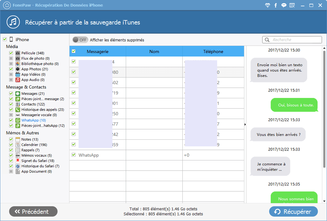Click the Messagerie vocale icon

(x=18, y=115)
